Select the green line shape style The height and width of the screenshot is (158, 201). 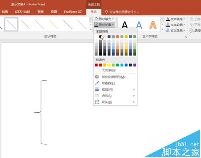[82, 25]
